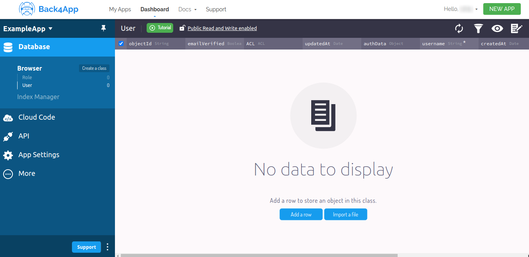Screen dimensions: 529x257
Task: Open App Settings gear in the sidebar
Action: tap(38, 155)
